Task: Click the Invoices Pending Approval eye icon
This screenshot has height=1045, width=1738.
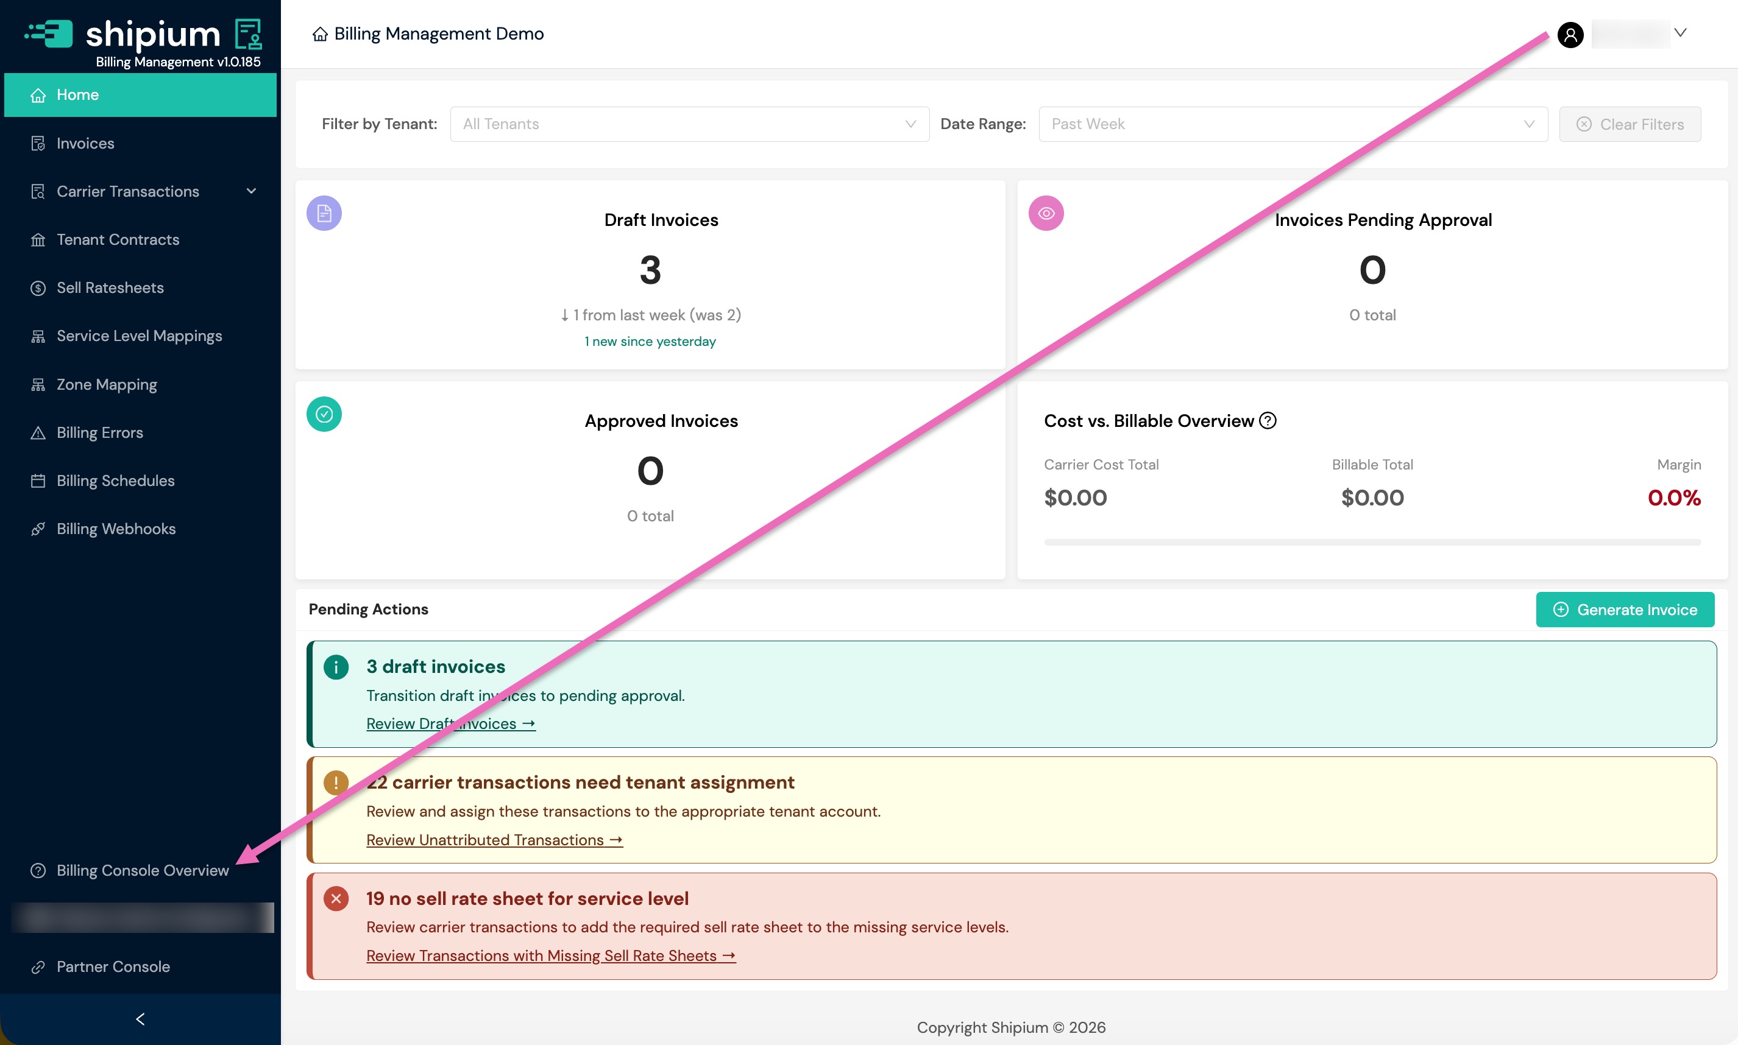Action: 1046,213
